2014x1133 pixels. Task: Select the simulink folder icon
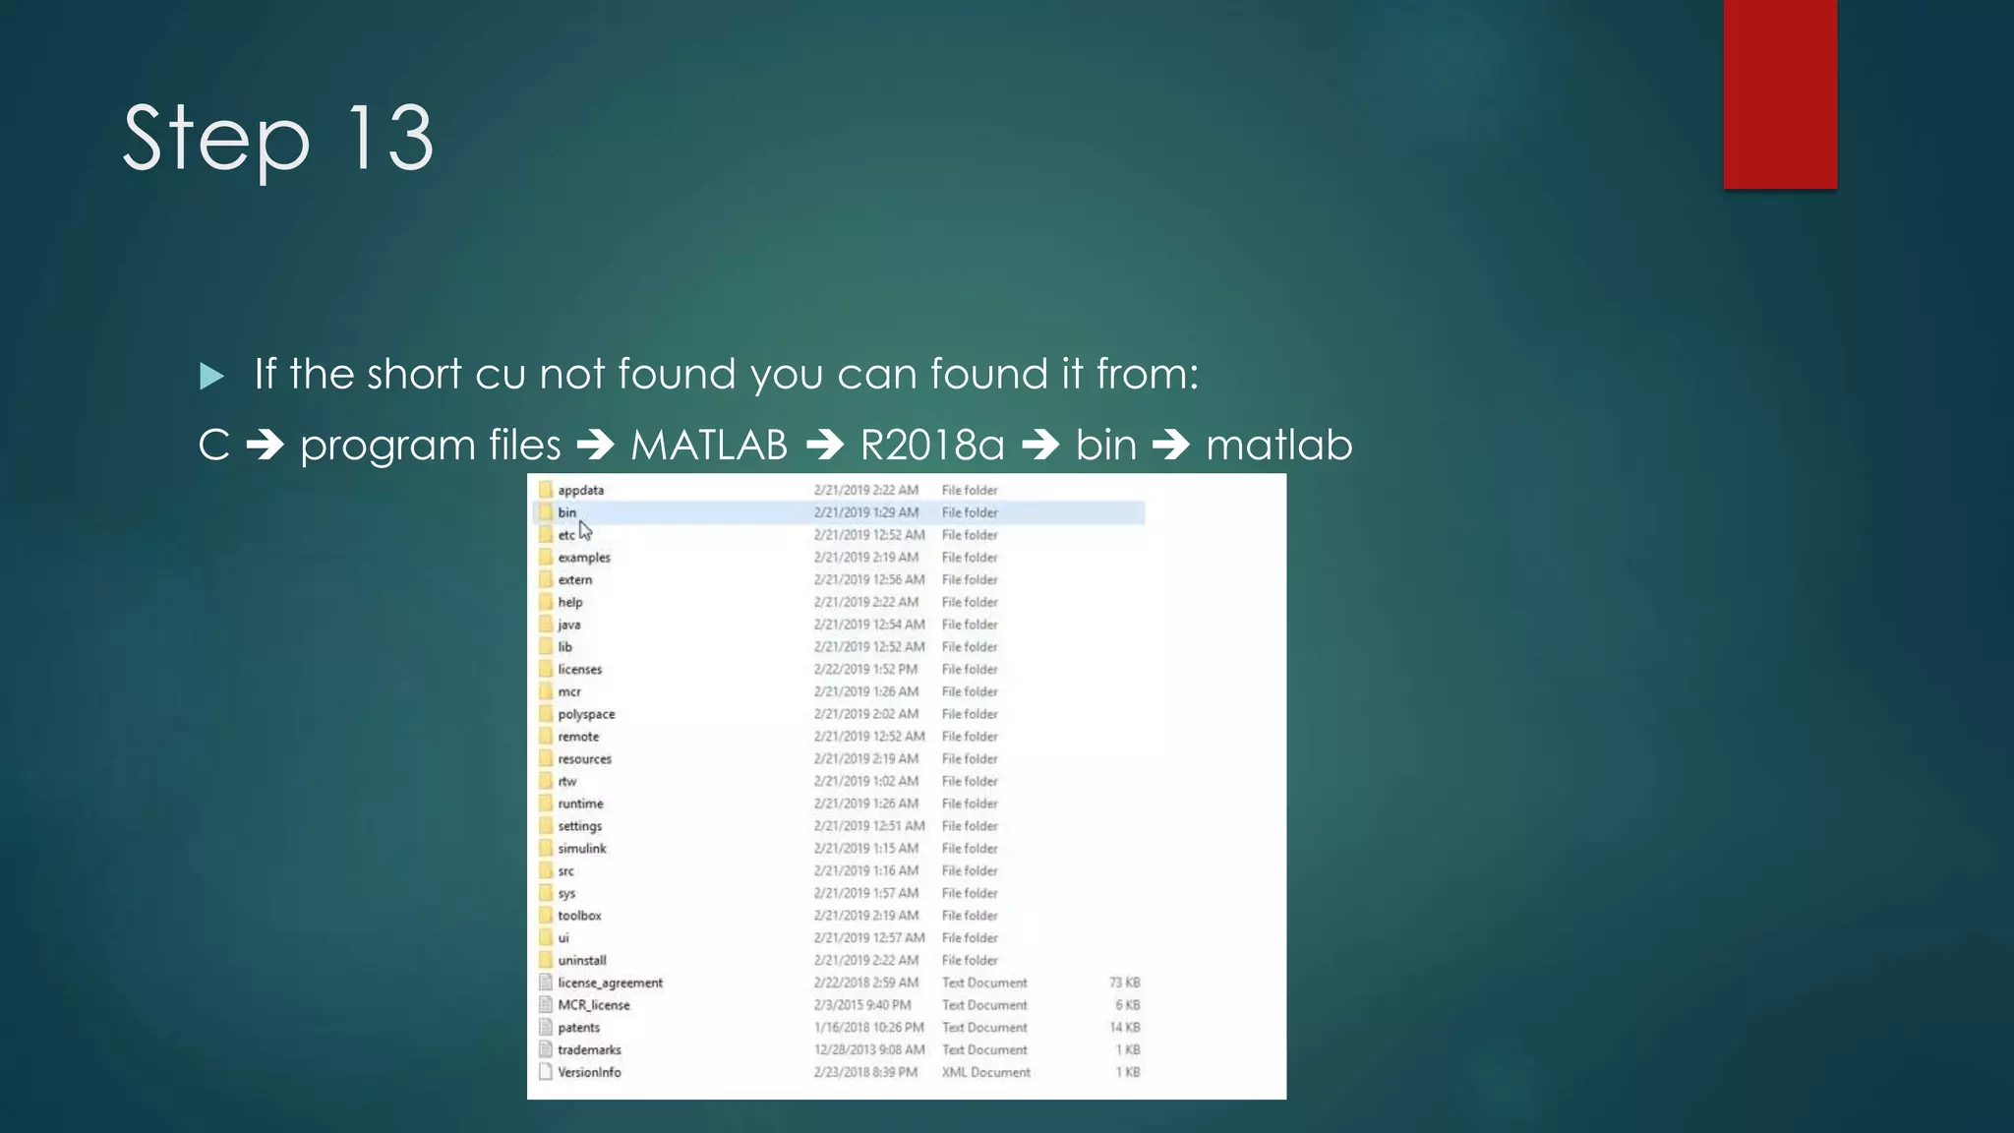[x=546, y=848]
